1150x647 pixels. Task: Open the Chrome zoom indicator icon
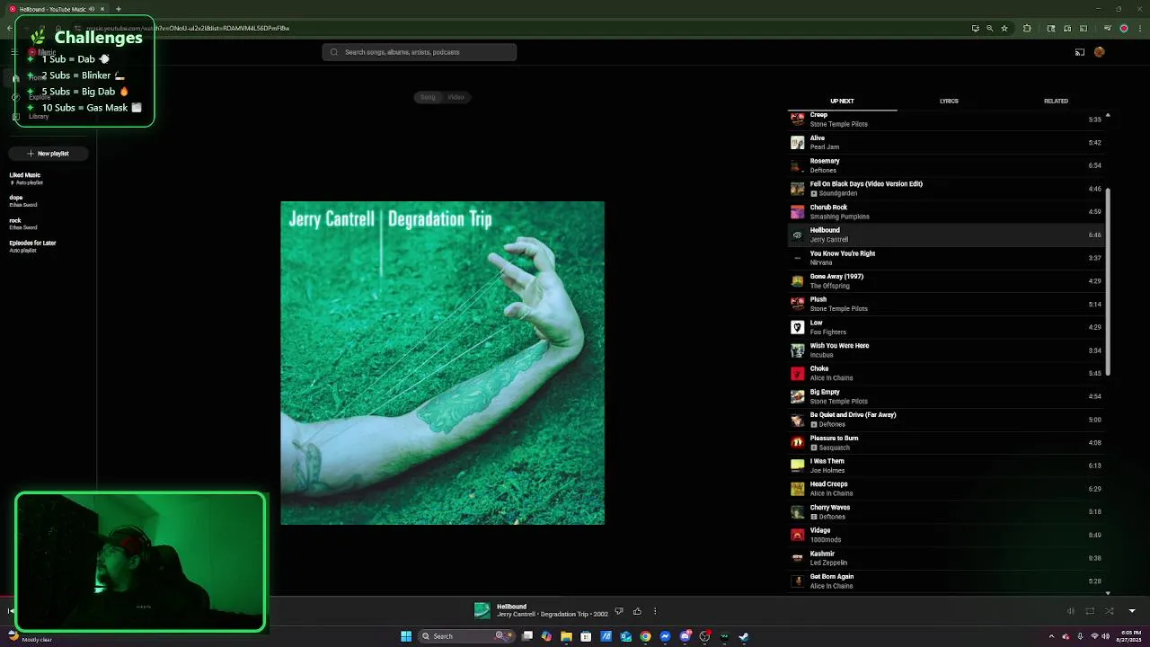click(989, 28)
